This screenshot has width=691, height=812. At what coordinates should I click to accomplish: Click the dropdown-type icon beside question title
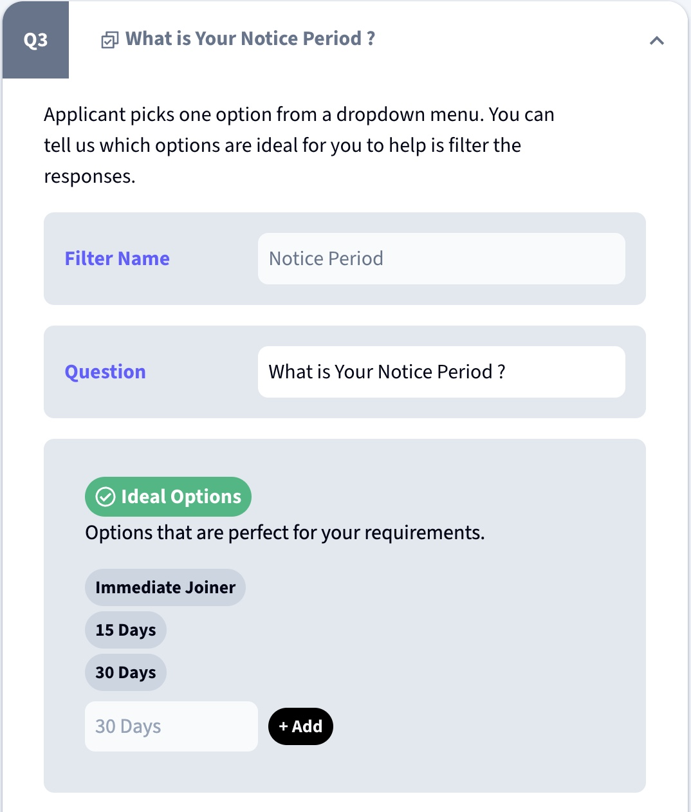[109, 41]
